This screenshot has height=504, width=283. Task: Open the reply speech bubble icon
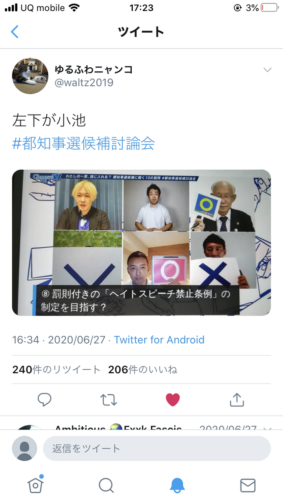tap(44, 400)
